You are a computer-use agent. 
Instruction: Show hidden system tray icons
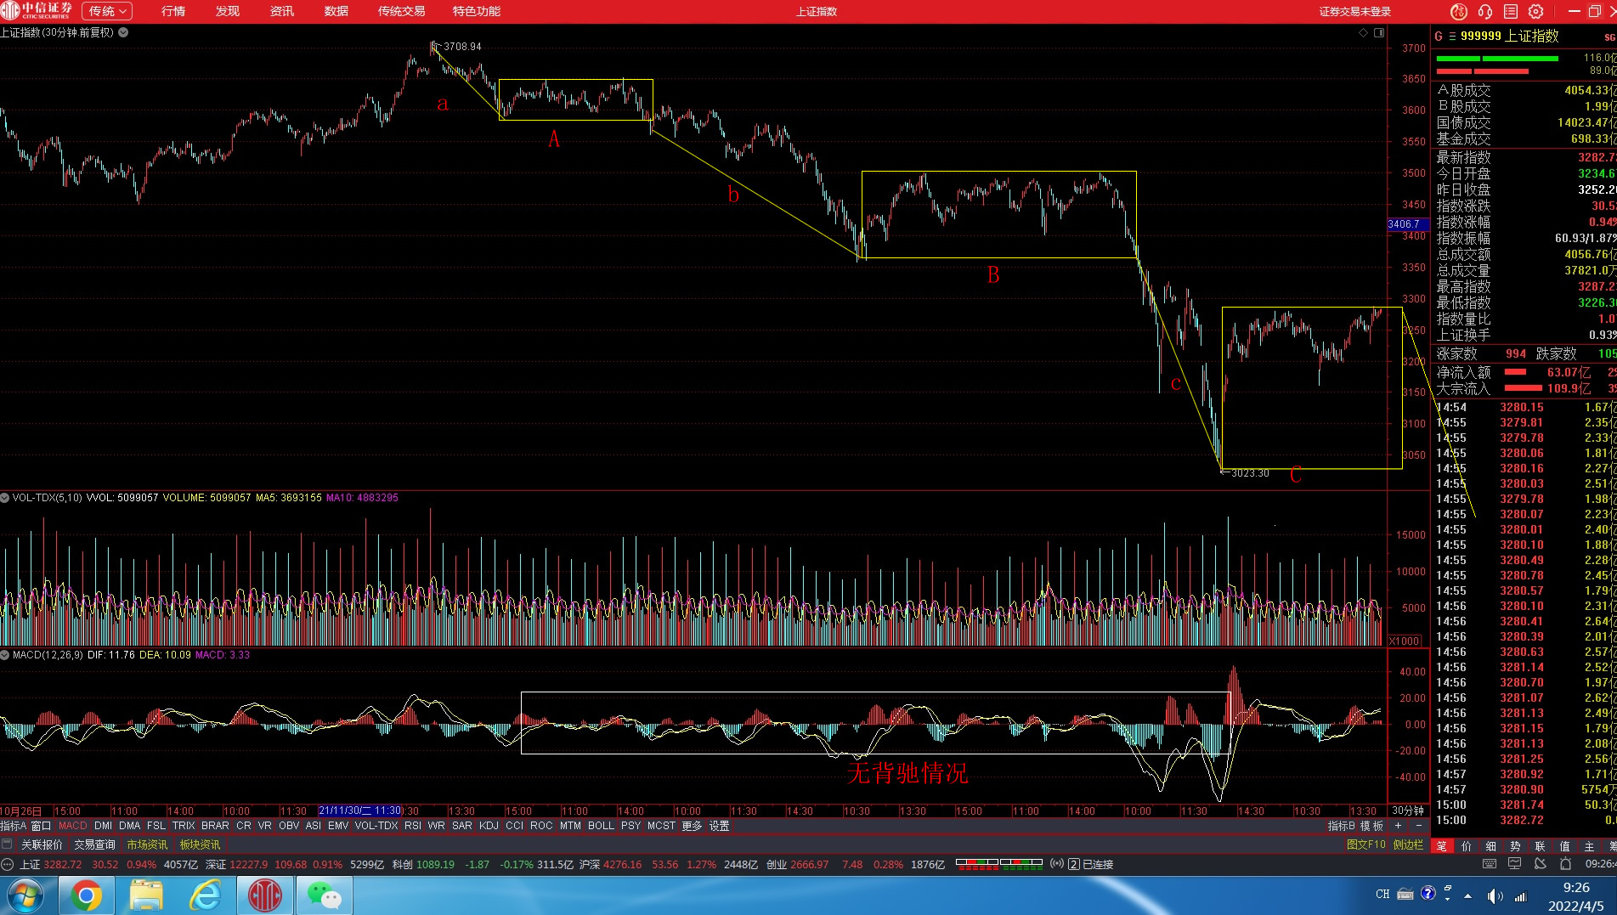1467,896
